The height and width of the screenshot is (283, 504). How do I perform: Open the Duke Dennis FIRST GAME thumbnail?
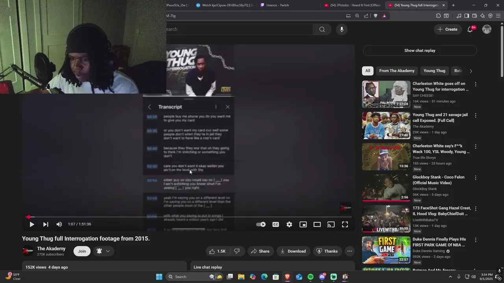(386, 250)
